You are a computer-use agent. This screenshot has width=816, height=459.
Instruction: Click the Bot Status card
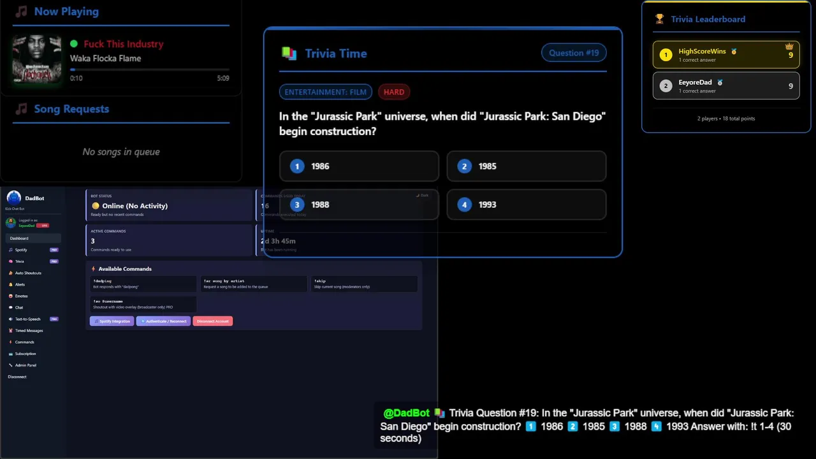pyautogui.click(x=170, y=205)
